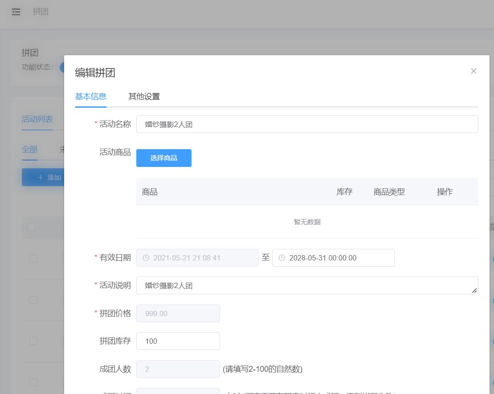Click the clock icon in the start date field

[146, 258]
